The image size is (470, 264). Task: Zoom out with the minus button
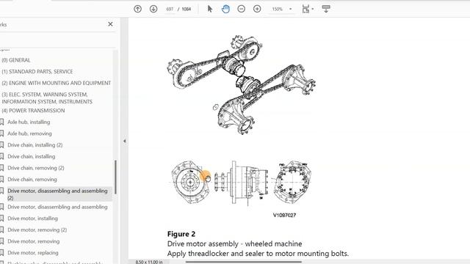[242, 9]
